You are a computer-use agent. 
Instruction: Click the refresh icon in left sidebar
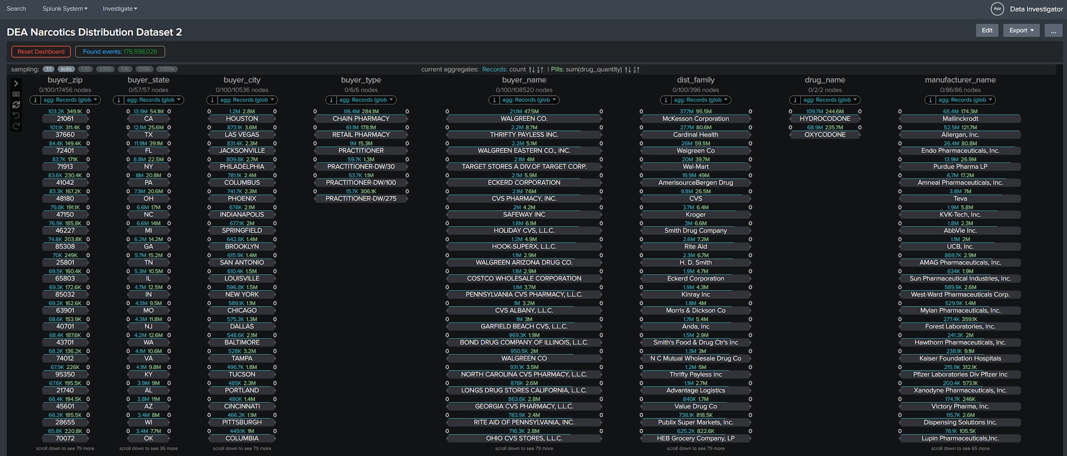pos(16,105)
